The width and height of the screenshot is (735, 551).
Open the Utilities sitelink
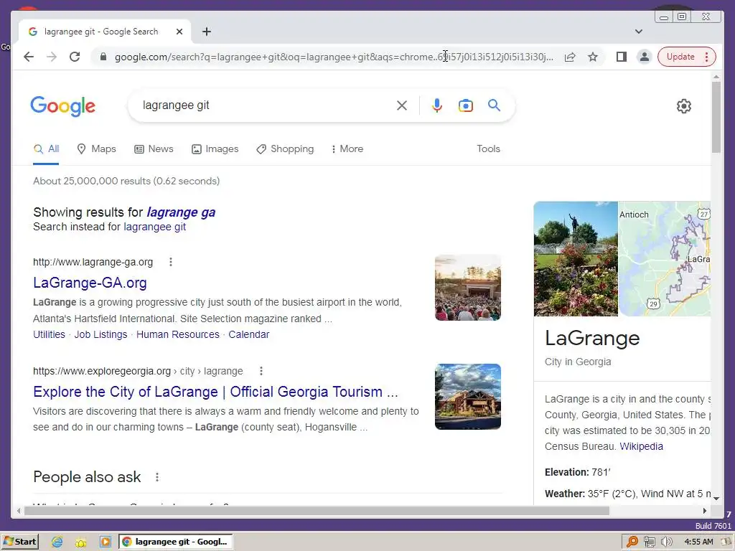49,334
